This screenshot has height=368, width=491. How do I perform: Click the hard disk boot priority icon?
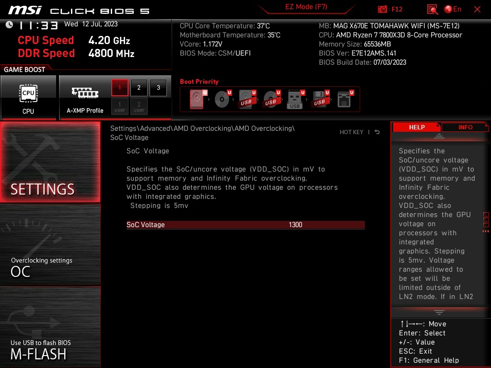click(198, 99)
